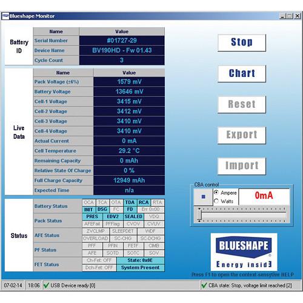Screen dimensions: 303x303
Task: Click the DSG battery status flag
Action: click(x=102, y=210)
